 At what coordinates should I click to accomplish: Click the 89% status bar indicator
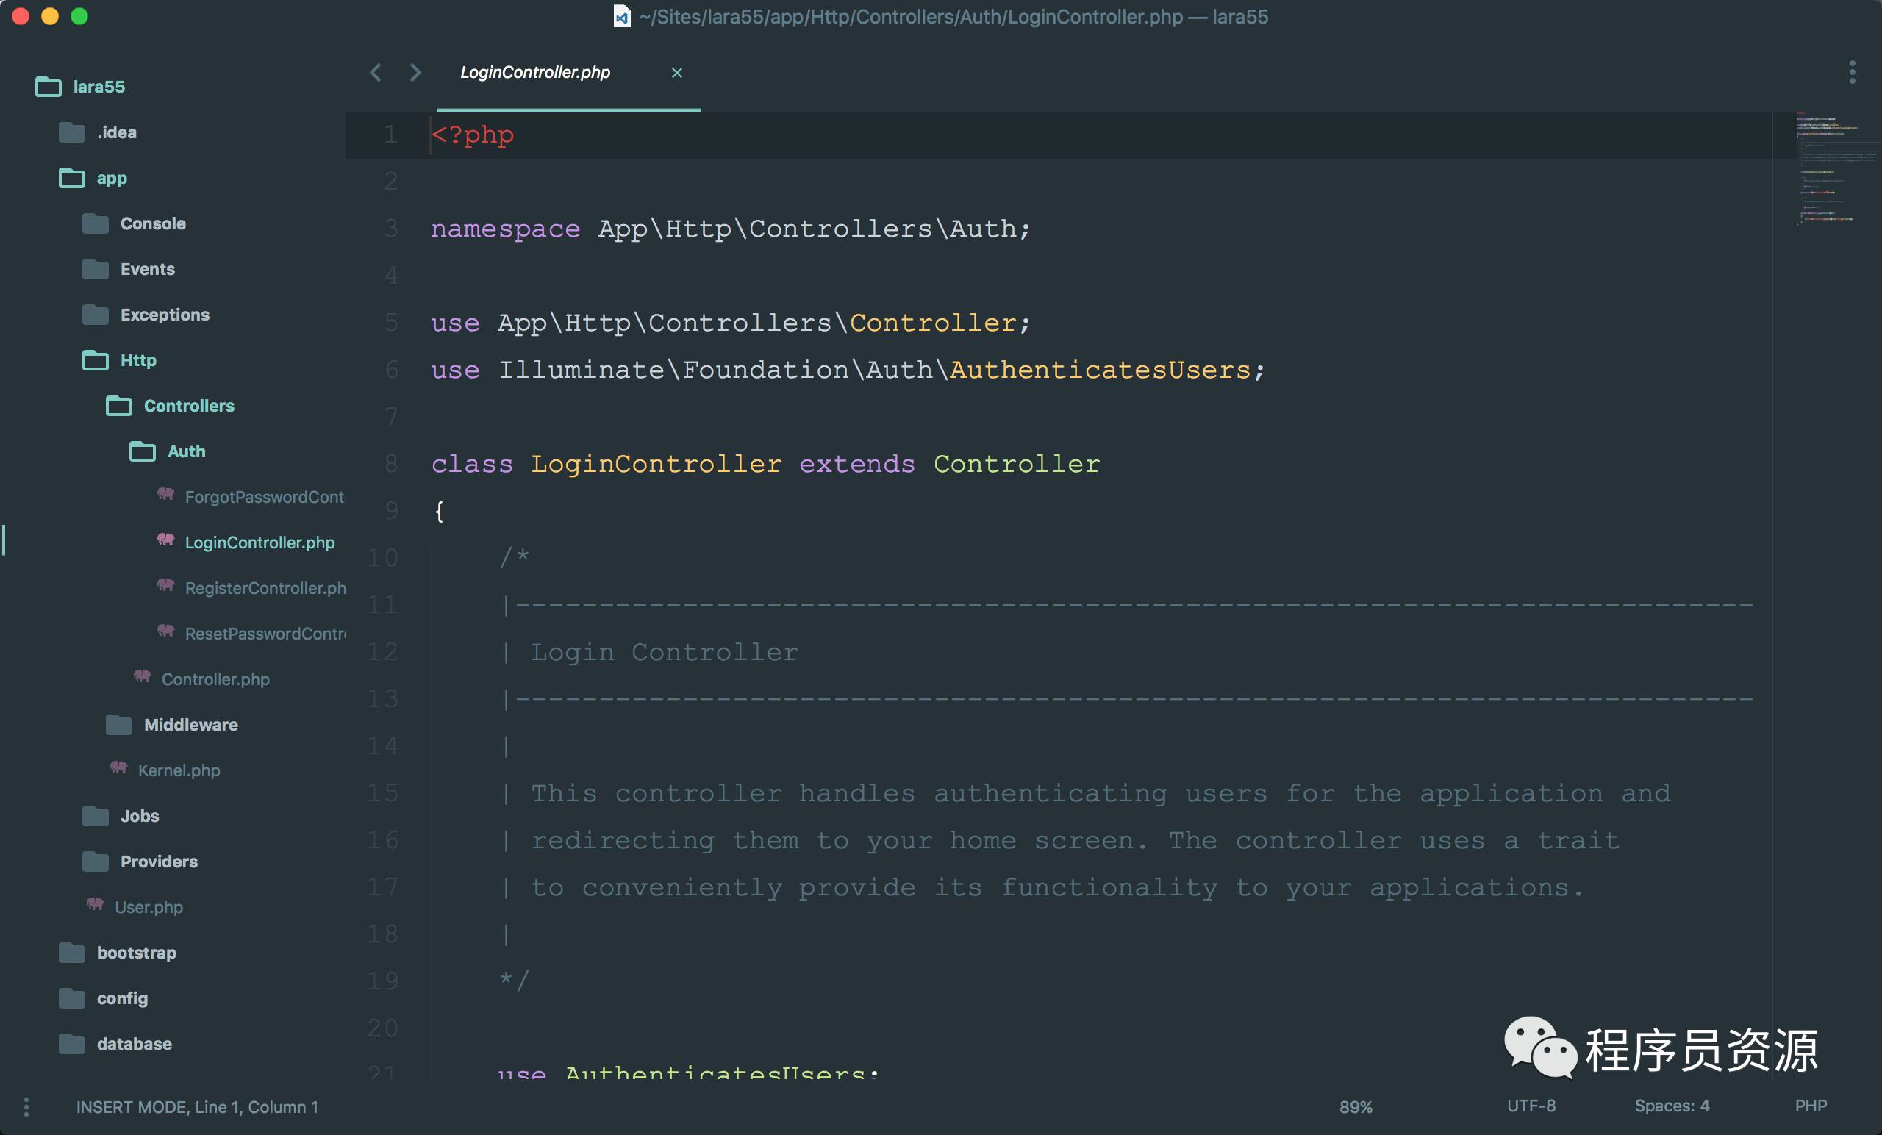click(x=1356, y=1107)
